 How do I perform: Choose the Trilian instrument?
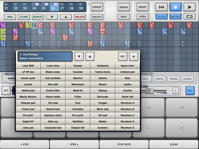click(78, 97)
